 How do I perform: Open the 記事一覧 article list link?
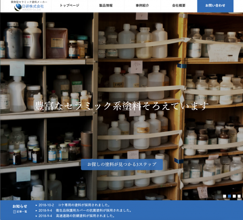click(22, 212)
